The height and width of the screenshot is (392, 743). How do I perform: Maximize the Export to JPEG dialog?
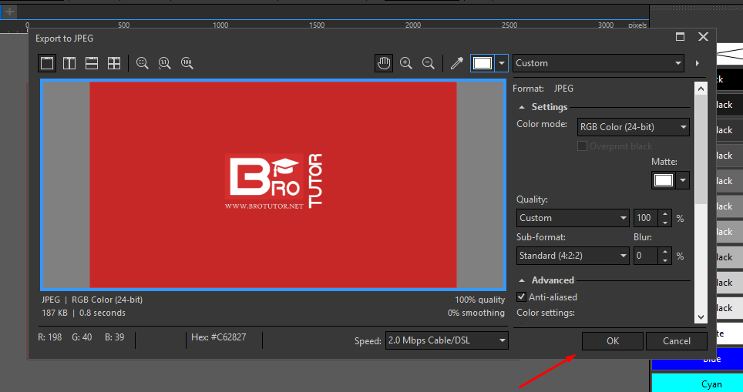coord(680,37)
